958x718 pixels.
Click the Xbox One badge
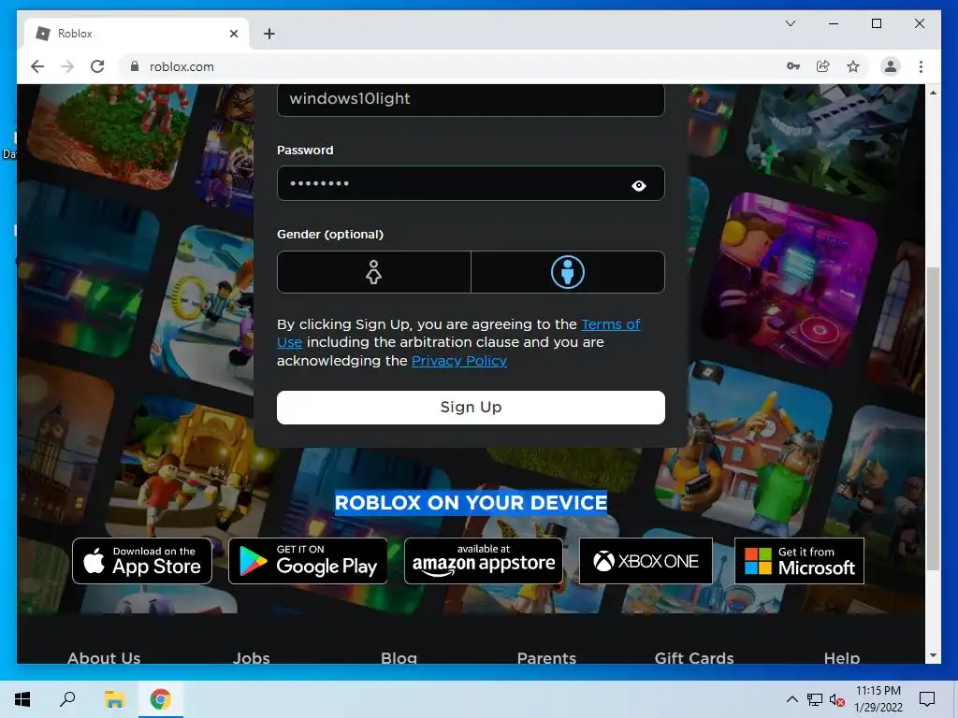click(x=646, y=561)
